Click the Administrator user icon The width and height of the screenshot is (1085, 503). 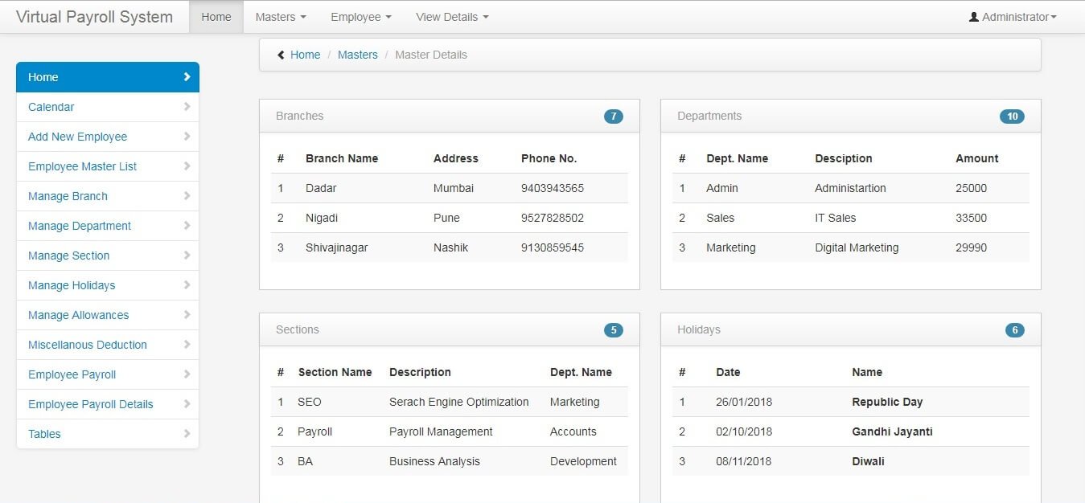tap(974, 17)
